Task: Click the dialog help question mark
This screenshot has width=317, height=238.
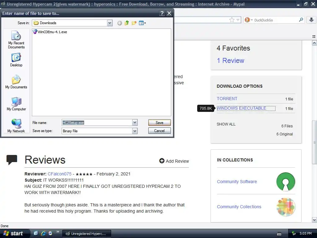Action: tap(162, 13)
